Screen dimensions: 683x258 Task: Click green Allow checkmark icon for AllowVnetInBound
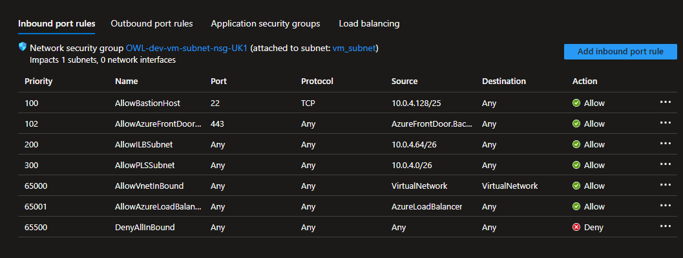(576, 186)
